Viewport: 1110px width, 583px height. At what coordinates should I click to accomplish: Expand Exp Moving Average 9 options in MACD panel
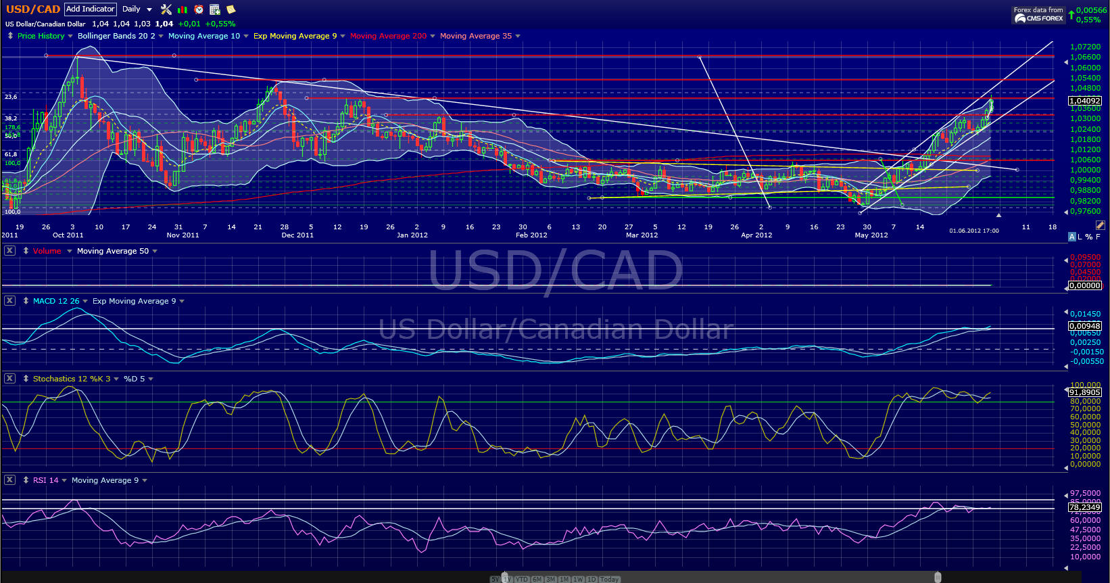[182, 301]
